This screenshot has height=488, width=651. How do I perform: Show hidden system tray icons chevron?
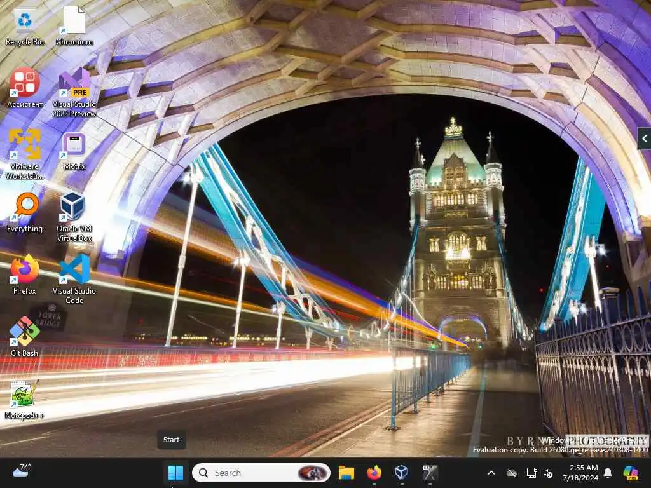point(491,473)
